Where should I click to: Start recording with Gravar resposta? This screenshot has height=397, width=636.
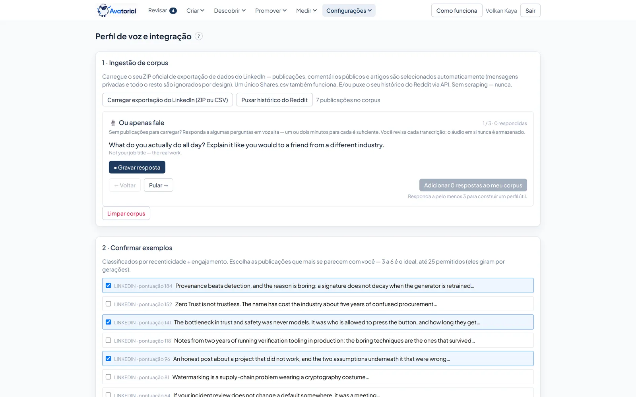[137, 167]
